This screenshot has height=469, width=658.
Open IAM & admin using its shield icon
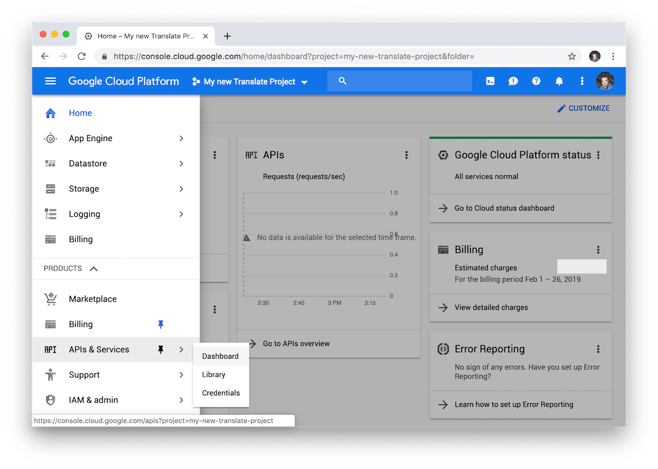[x=50, y=400]
